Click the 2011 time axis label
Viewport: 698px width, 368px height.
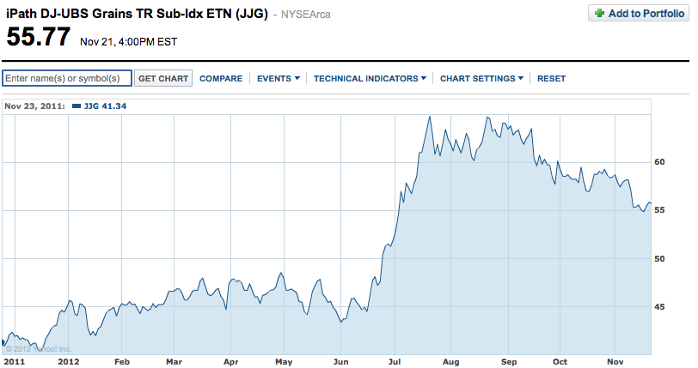(15, 362)
